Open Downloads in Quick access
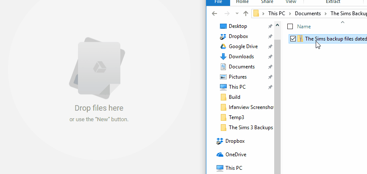 pos(241,57)
